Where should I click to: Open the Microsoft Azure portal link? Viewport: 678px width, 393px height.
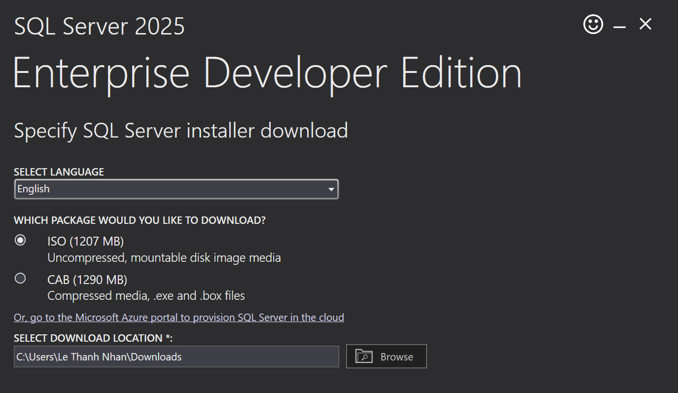(x=178, y=318)
